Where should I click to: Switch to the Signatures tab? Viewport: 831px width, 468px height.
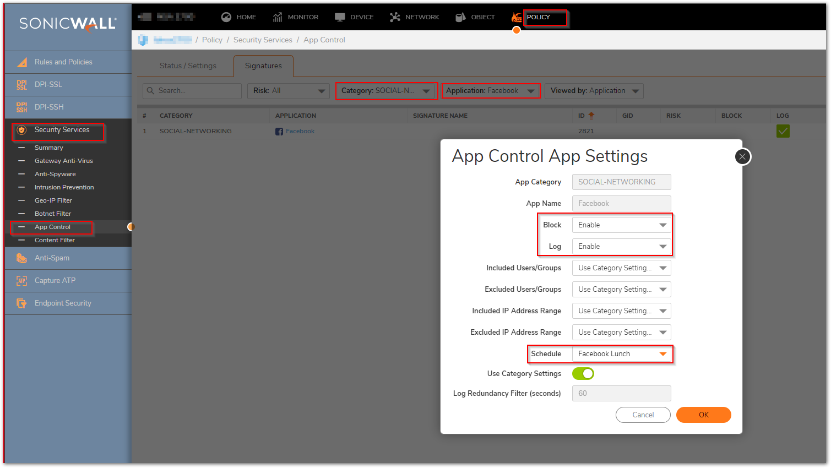pyautogui.click(x=263, y=66)
